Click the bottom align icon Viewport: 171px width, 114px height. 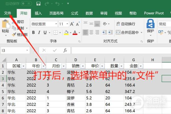coord(97,24)
